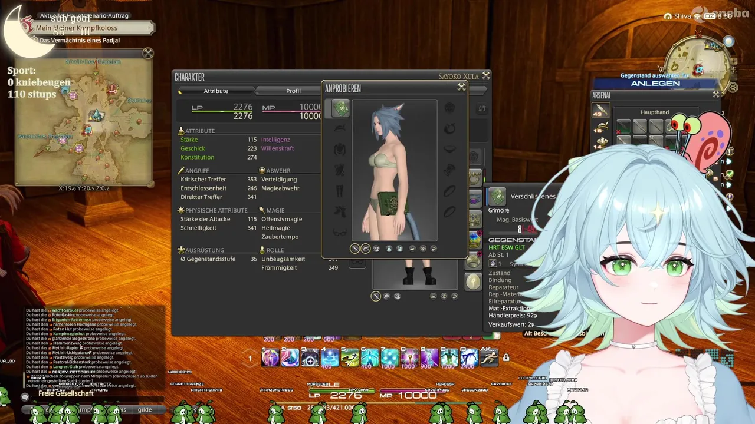
Task: Select the Freie Gesellschaft chat tab
Action: click(x=66, y=393)
